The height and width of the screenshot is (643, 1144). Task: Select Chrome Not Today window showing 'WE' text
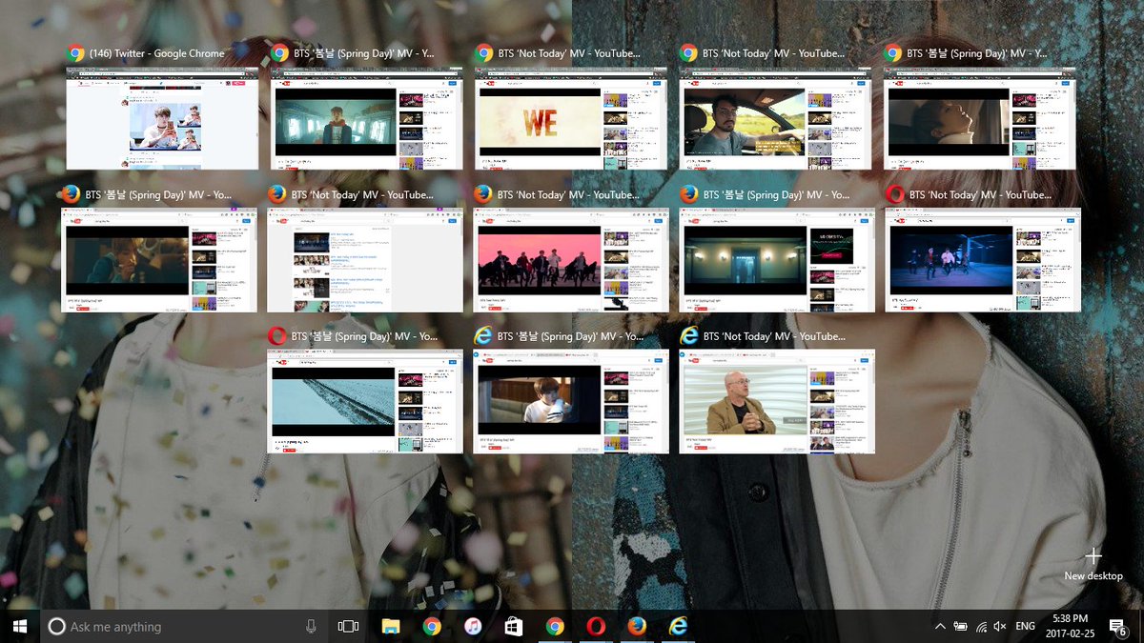pos(573,118)
